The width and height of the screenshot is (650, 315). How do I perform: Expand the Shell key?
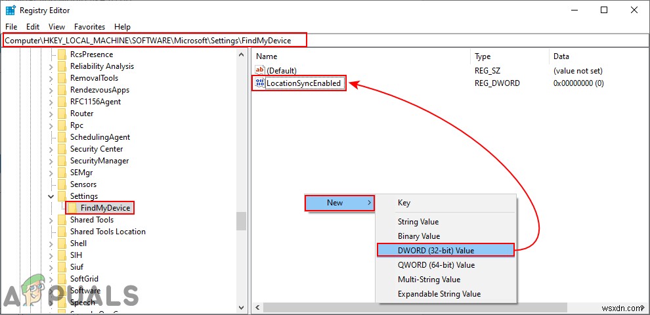click(51, 243)
